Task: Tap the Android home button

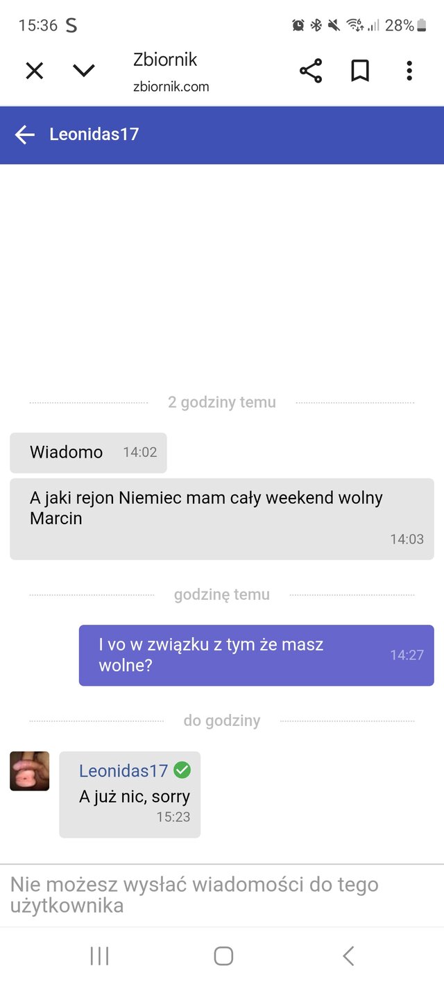Action: [223, 956]
